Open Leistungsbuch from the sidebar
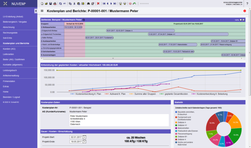This screenshot has width=251, height=148. click(x=10, y=70)
